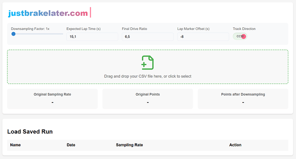This screenshot has height=159, width=296.
Task: Click the Track Direction label
Action: tap(244, 29)
